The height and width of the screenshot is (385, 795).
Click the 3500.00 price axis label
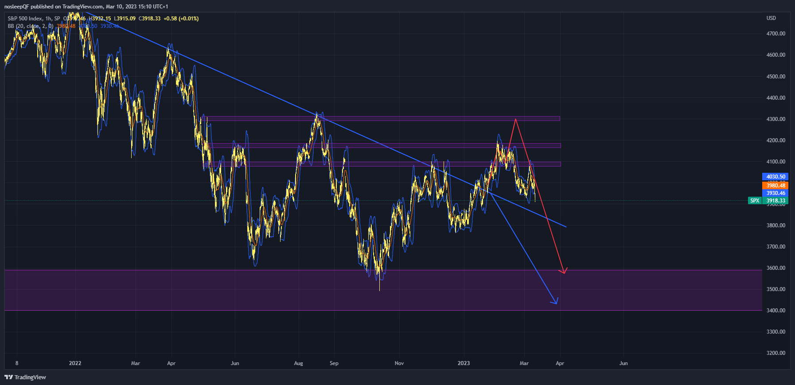776,289
